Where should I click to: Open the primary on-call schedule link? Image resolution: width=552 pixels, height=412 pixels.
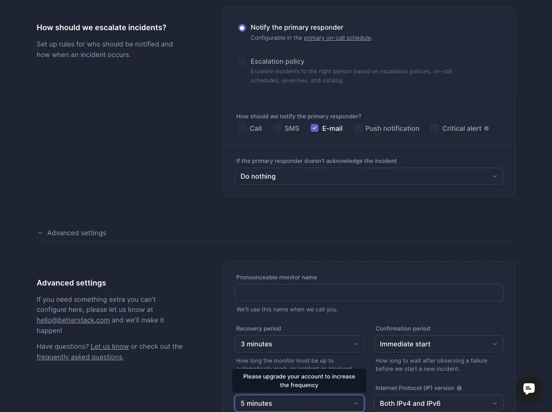[337, 38]
